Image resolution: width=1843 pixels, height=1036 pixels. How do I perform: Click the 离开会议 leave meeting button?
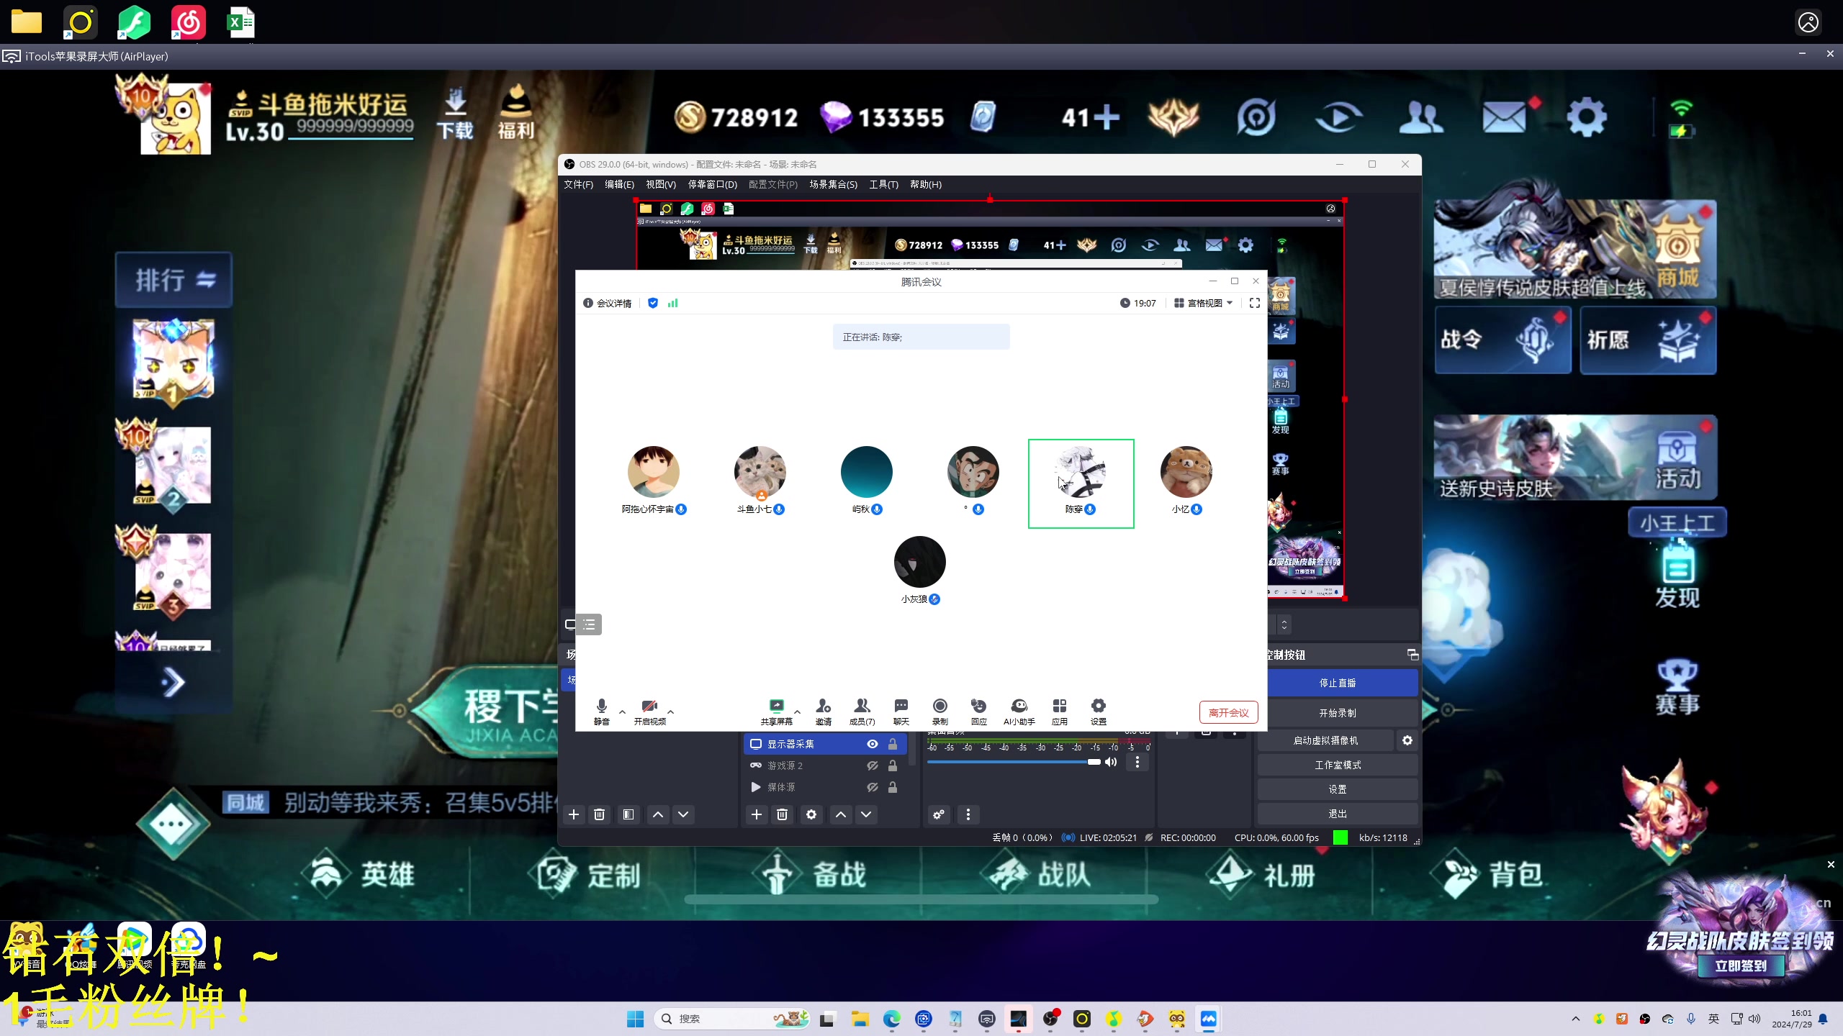coord(1228,712)
